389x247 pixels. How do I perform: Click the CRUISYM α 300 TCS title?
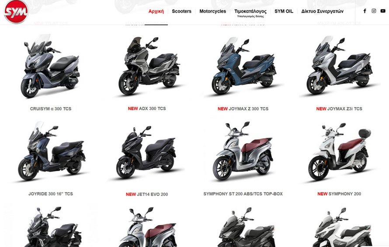pyautogui.click(x=51, y=109)
